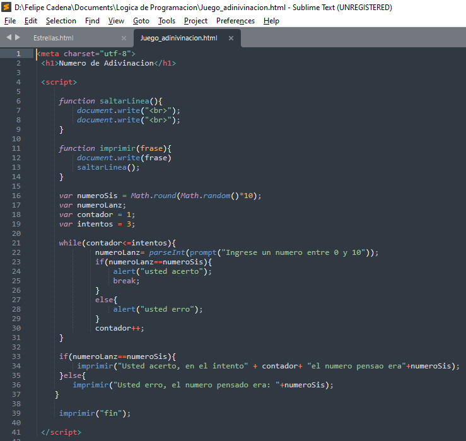This screenshot has width=466, height=441.
Task: Open the Tools menu
Action: point(166,21)
